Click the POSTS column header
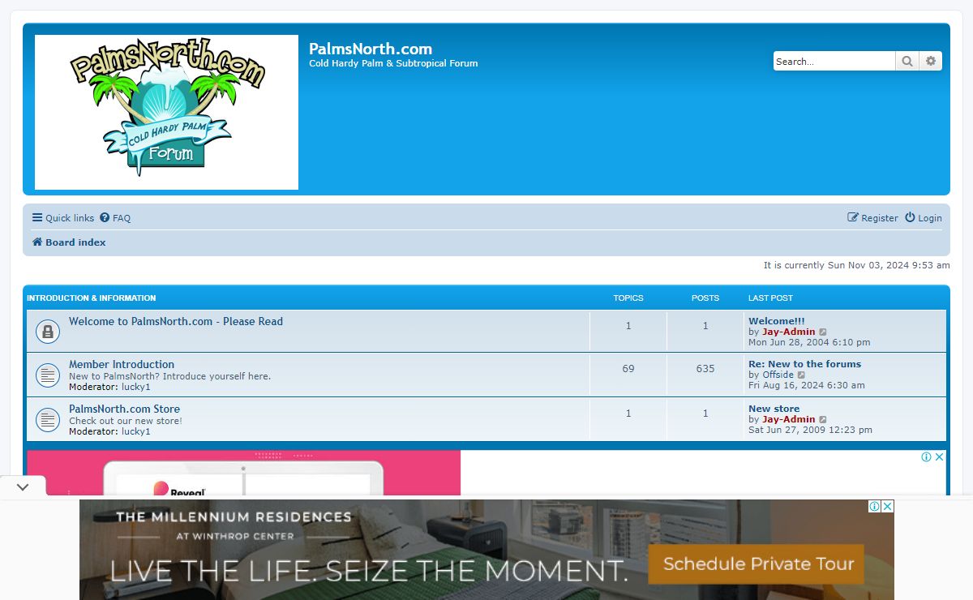The image size is (973, 600). (705, 298)
